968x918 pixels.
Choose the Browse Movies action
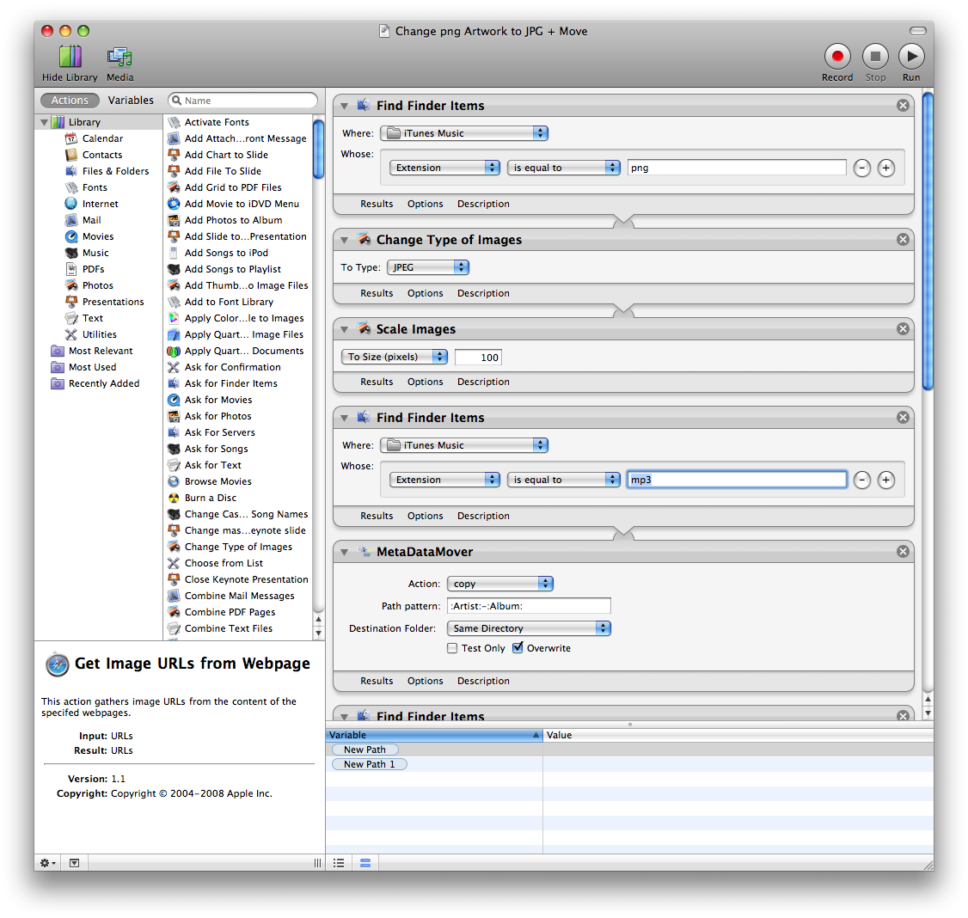click(x=217, y=481)
